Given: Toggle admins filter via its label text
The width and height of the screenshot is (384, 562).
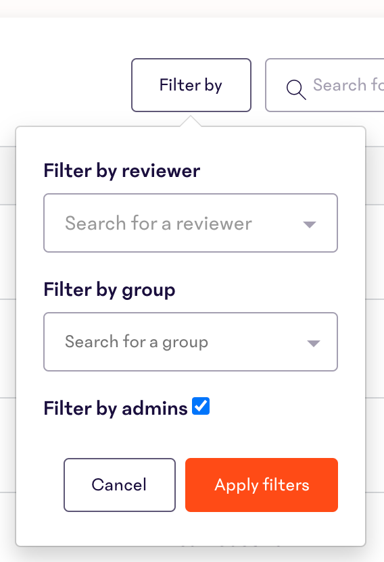Looking at the screenshot, I should (x=116, y=408).
